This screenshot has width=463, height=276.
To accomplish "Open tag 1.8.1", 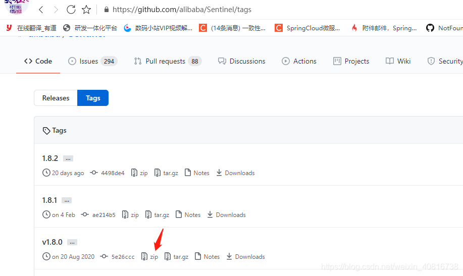I will [49, 200].
